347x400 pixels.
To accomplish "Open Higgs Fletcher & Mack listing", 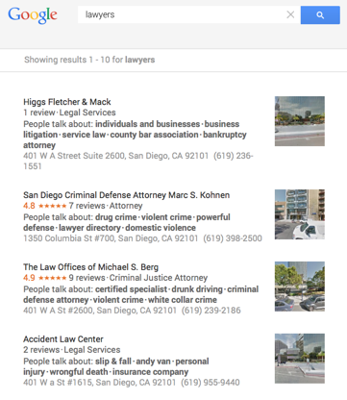I will 67,102.
